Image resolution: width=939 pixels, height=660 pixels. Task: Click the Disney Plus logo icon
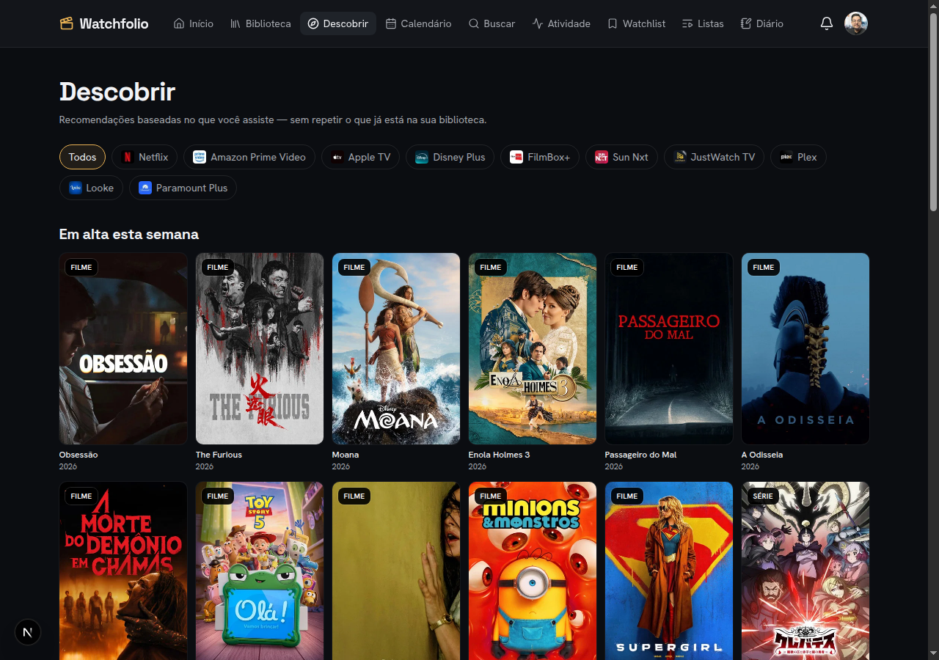422,157
